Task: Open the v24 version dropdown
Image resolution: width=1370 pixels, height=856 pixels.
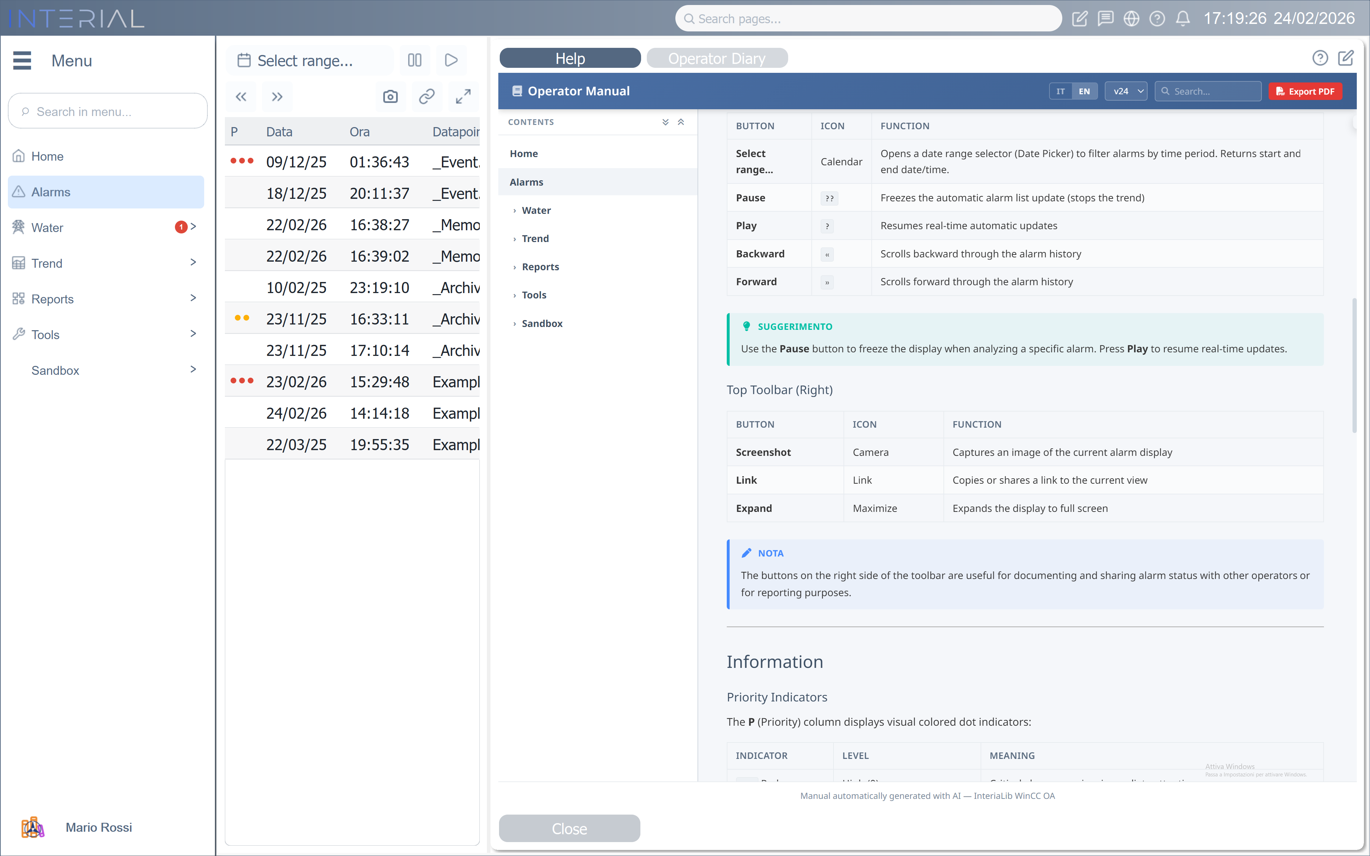Action: (1125, 91)
